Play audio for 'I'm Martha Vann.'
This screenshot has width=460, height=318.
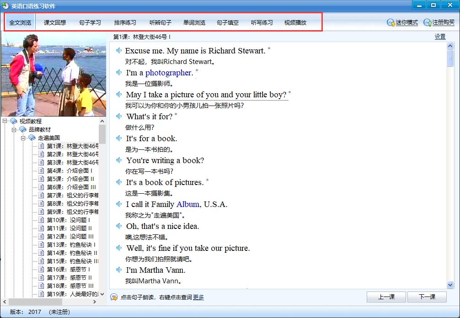118,270
